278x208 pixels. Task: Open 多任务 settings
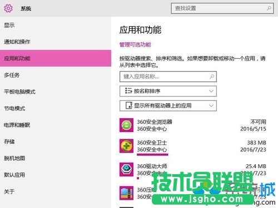click(56, 75)
